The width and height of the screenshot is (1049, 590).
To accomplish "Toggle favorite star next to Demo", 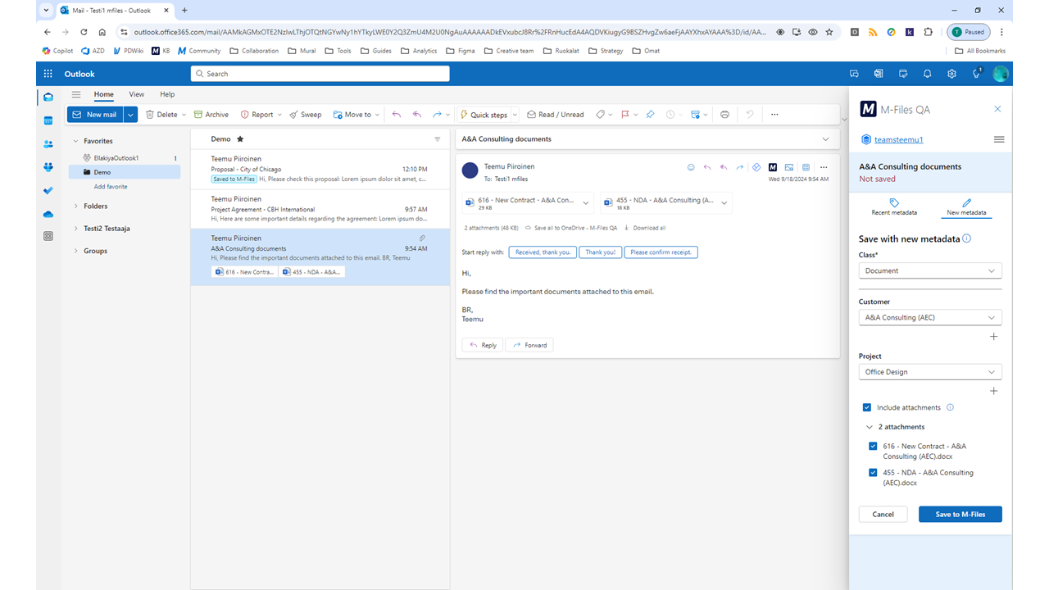I will [x=240, y=139].
